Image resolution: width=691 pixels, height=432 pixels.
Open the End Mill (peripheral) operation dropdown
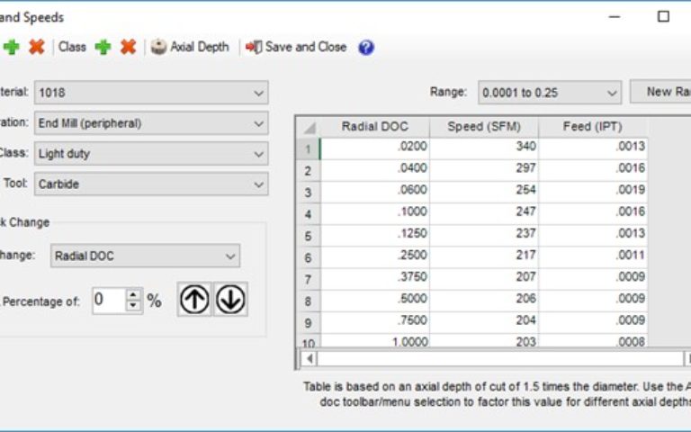[x=151, y=123]
